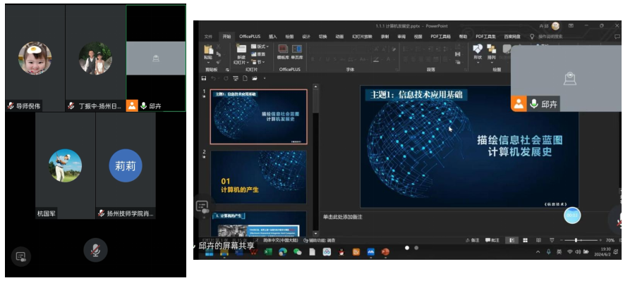Click the Open folder icon in quick access toolbar
Image resolution: width=623 pixels, height=283 pixels.
[254, 78]
